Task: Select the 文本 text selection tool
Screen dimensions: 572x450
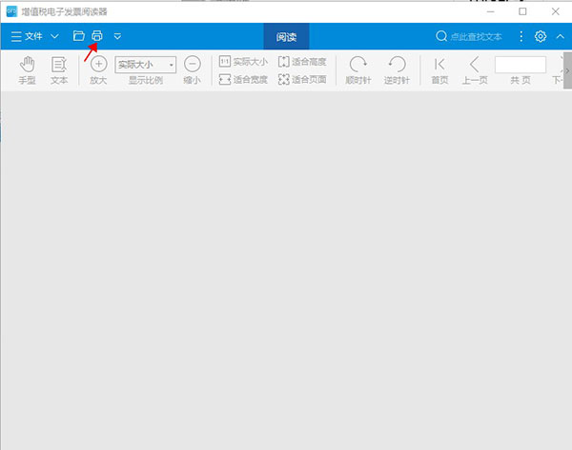Action: pyautogui.click(x=59, y=70)
